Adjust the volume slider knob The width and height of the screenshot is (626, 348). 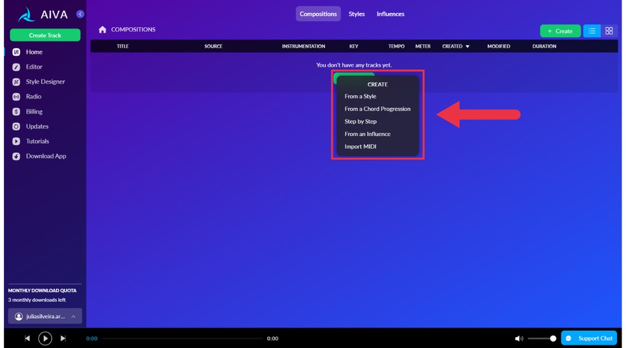coord(553,338)
